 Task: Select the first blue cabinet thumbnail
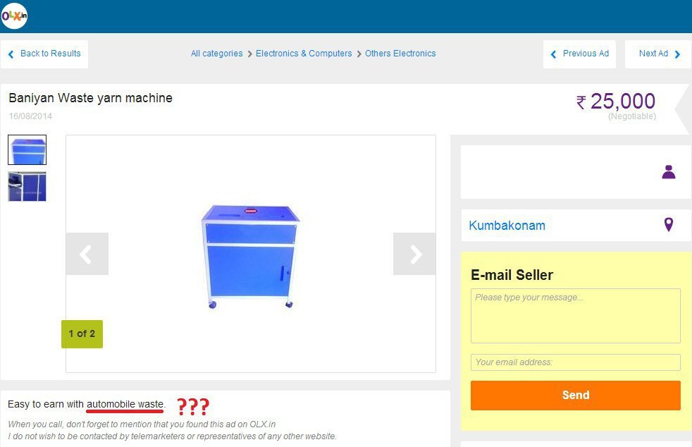pos(27,149)
